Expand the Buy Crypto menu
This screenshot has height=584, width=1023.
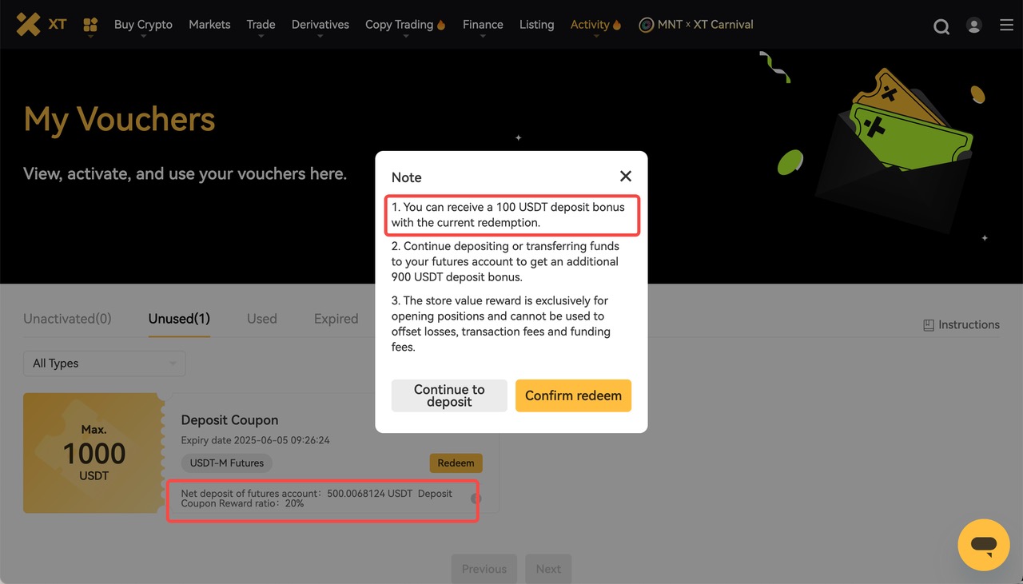tap(143, 25)
